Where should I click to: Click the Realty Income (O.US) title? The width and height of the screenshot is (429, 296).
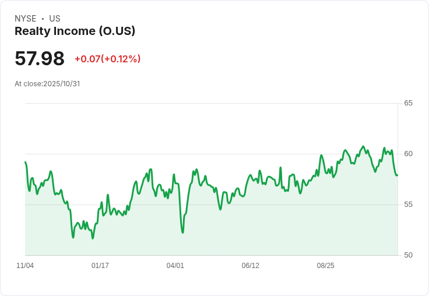pos(75,31)
